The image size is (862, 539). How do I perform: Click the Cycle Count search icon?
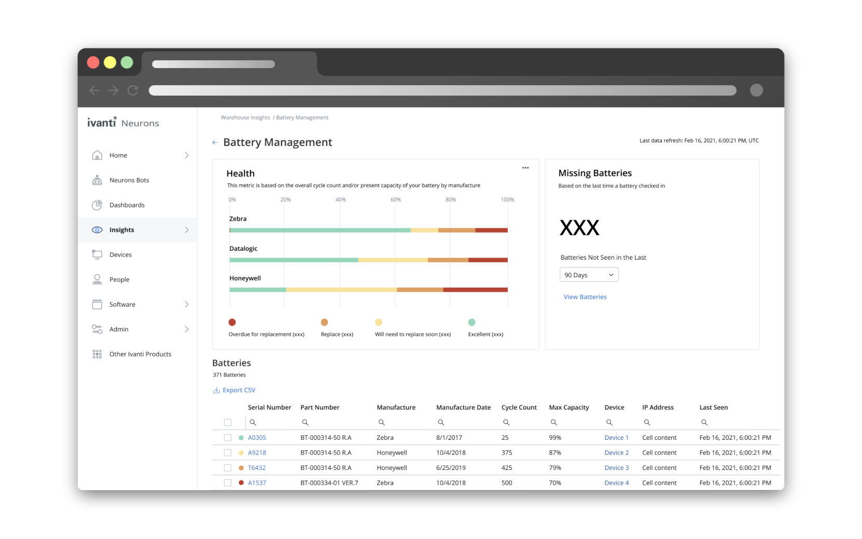(506, 423)
